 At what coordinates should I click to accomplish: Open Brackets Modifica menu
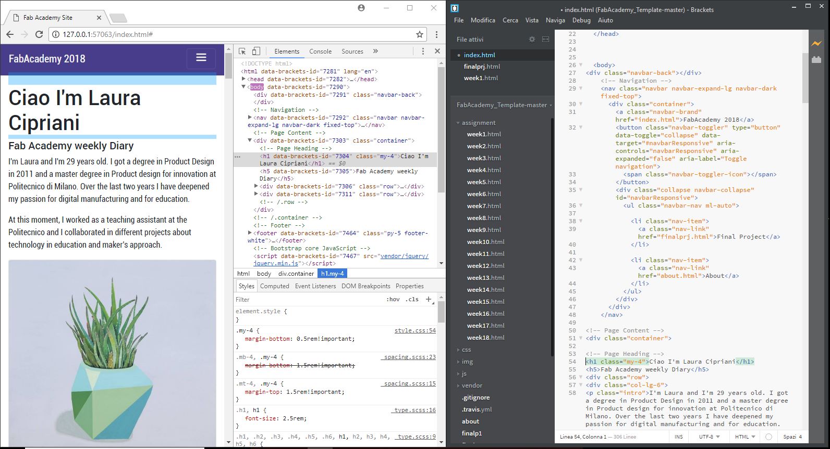click(x=483, y=20)
